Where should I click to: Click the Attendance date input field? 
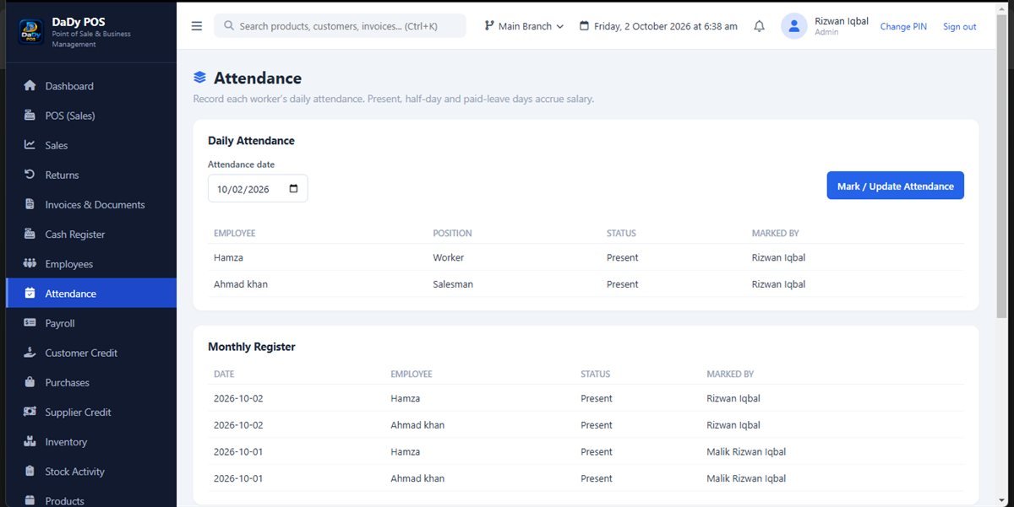coord(258,189)
